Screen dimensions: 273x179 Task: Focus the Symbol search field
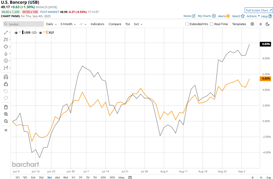tap(24, 24)
